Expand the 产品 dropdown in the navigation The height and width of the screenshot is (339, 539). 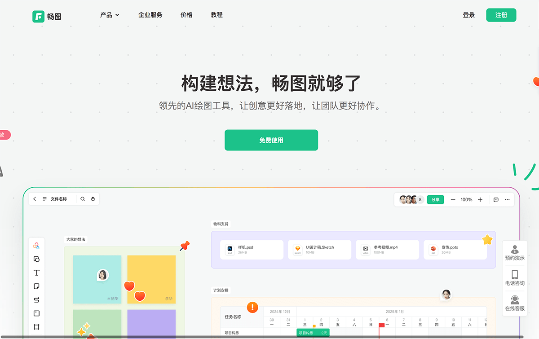[x=110, y=14]
